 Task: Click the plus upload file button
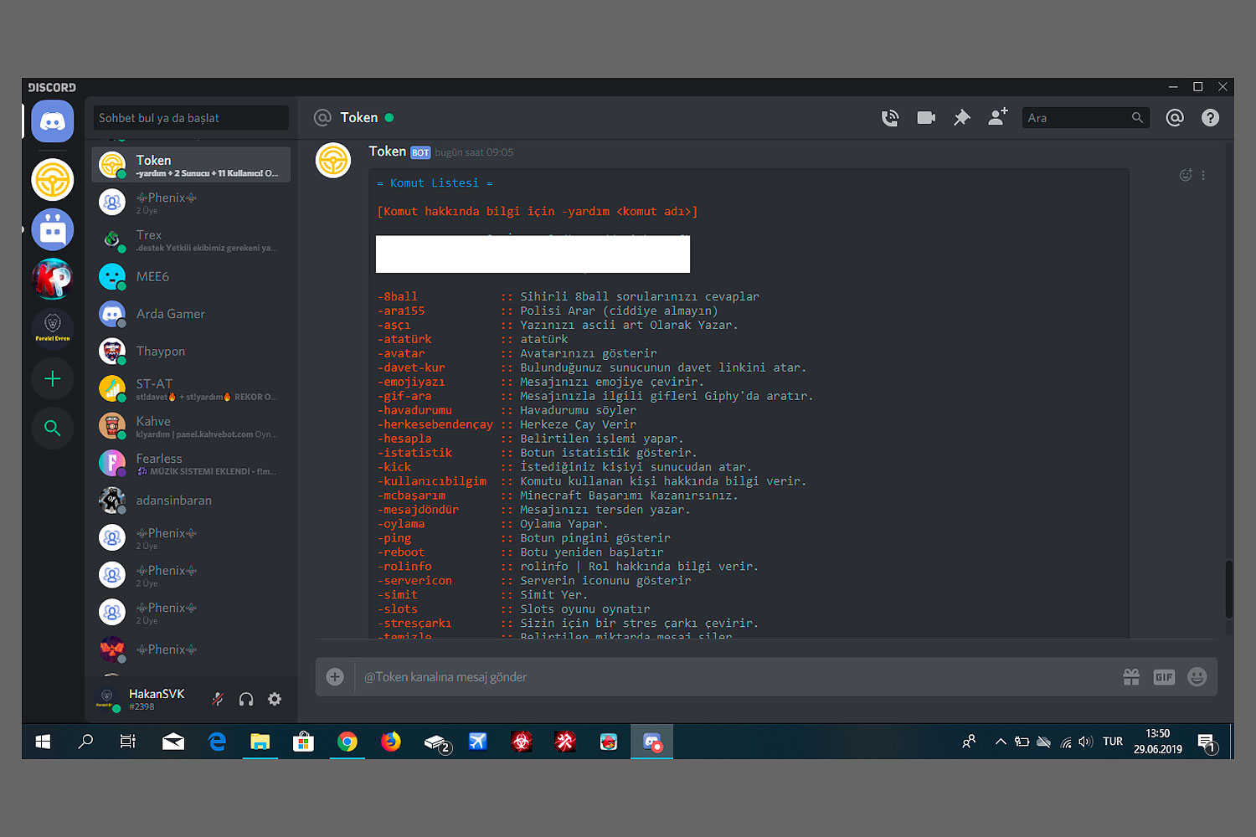[335, 677]
